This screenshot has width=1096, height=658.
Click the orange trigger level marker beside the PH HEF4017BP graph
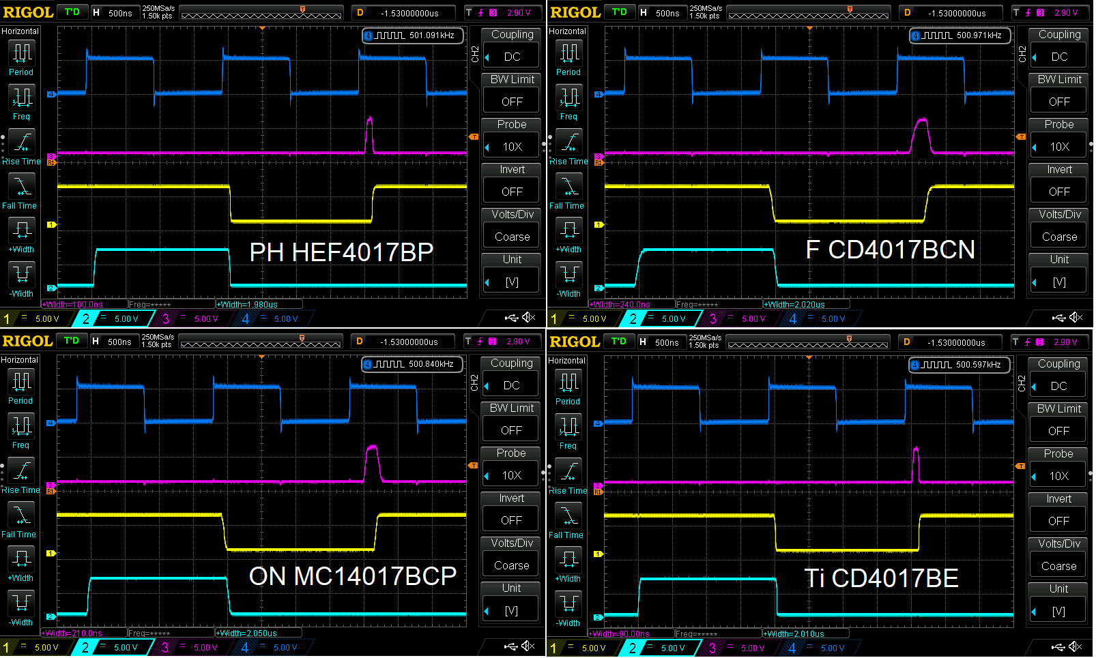point(474,137)
